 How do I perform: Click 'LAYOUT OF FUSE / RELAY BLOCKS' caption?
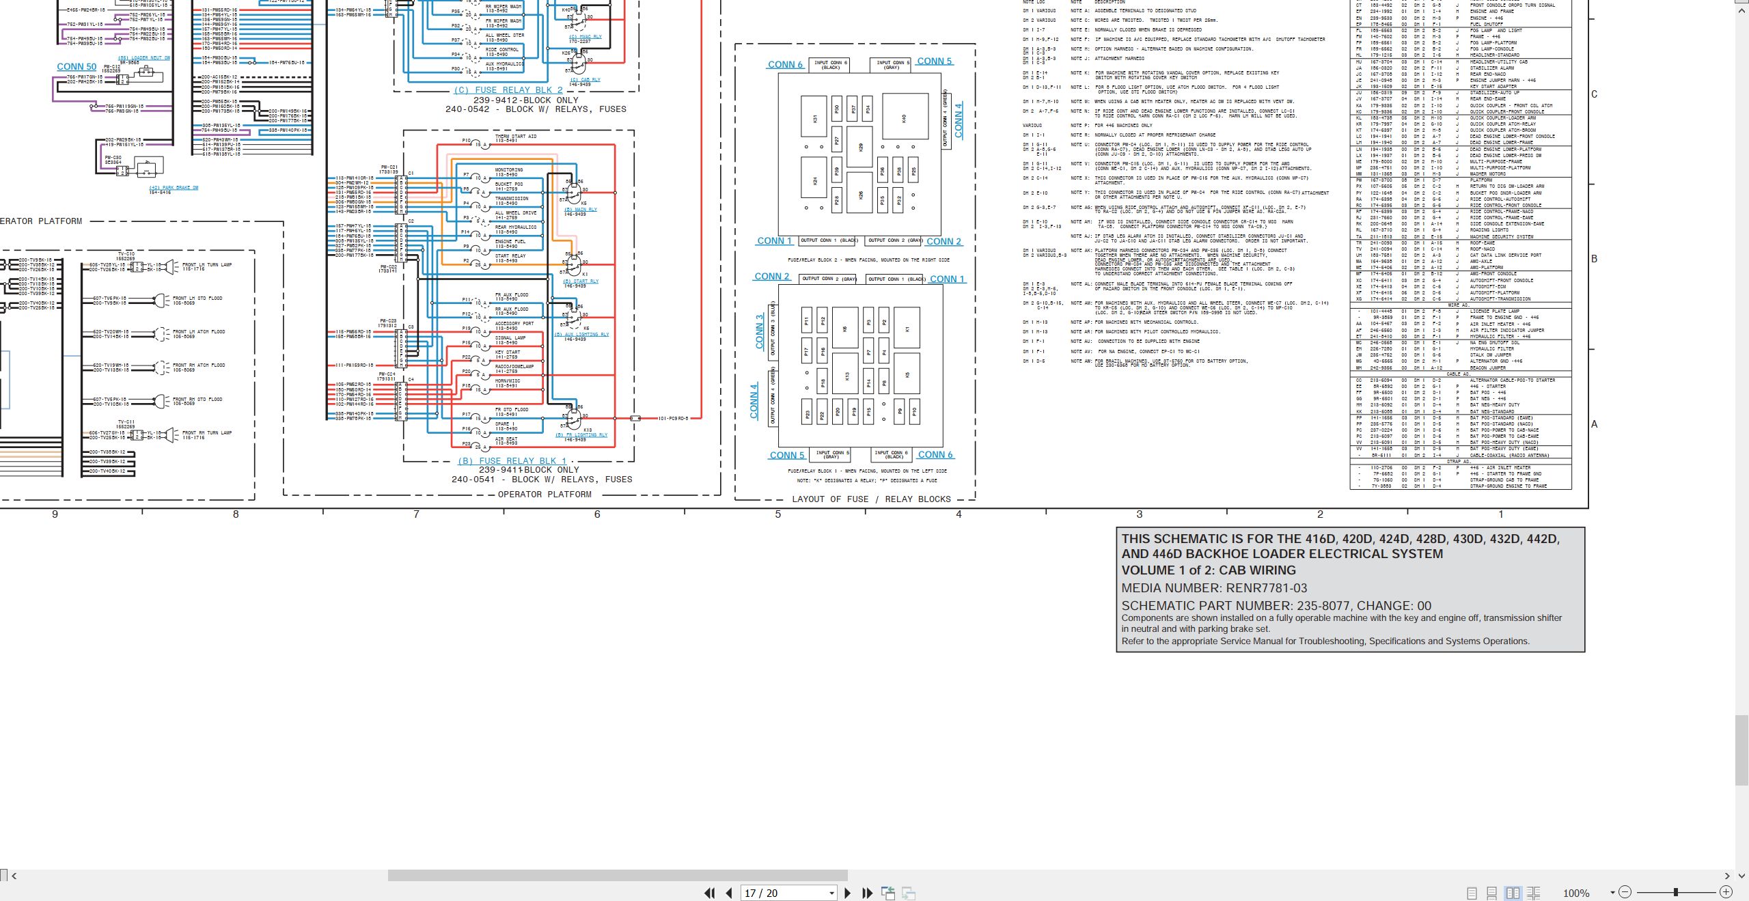tap(871, 499)
